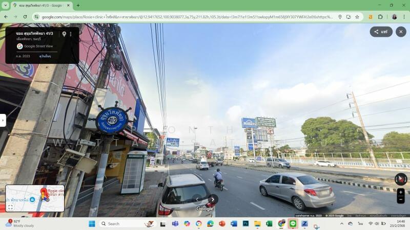This screenshot has width=410, height=230.
Task: Open Photoshop from the taskbar
Action: 245,224
